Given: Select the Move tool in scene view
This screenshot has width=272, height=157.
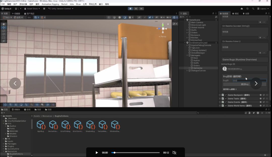Looking at the screenshot, I should (x=4, y=27).
